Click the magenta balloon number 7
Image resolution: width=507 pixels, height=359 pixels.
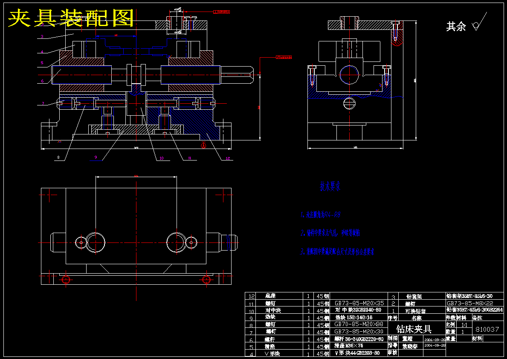click(43, 104)
